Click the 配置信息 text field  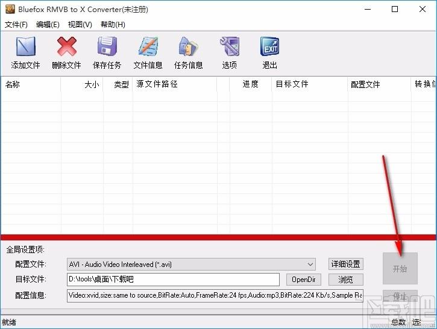point(215,295)
